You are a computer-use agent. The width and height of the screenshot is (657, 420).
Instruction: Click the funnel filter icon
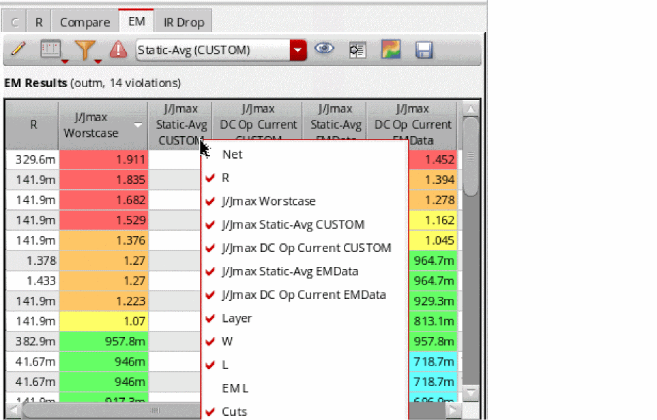(x=85, y=50)
